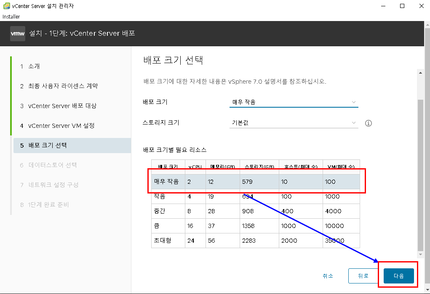Click storage value 1358 in table
This screenshot has height=294, width=430.
pyautogui.click(x=248, y=226)
